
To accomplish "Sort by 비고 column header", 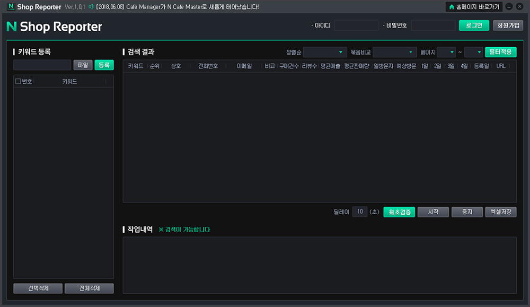I will pyautogui.click(x=270, y=66).
